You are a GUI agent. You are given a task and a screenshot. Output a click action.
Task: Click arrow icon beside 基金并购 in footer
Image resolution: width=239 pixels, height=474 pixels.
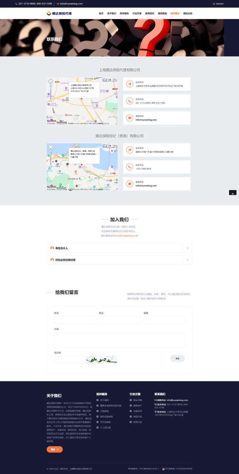[x=131, y=400]
